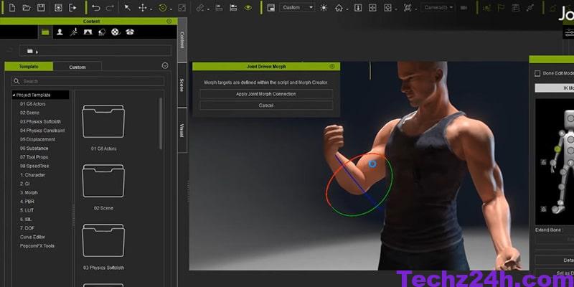
Task: Open the 03 Physics Softcloth folder thumbnail
Action: (x=103, y=240)
